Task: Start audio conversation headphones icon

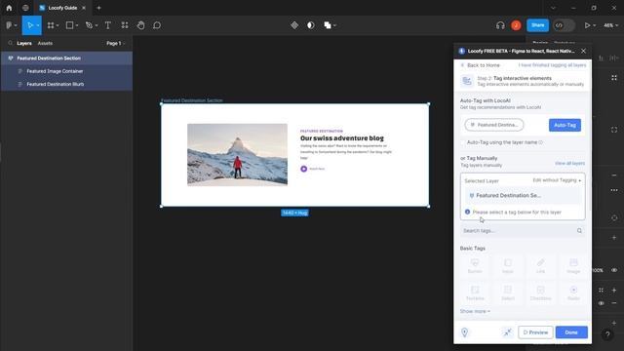Action: pos(500,25)
